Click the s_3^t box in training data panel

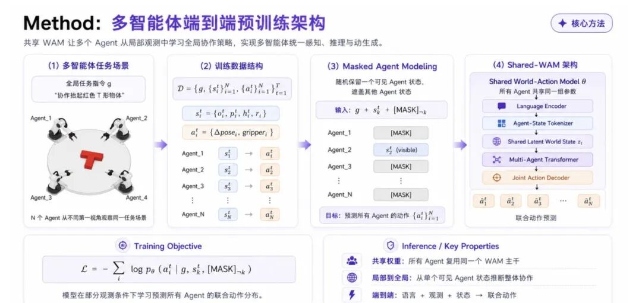pyautogui.click(x=228, y=186)
